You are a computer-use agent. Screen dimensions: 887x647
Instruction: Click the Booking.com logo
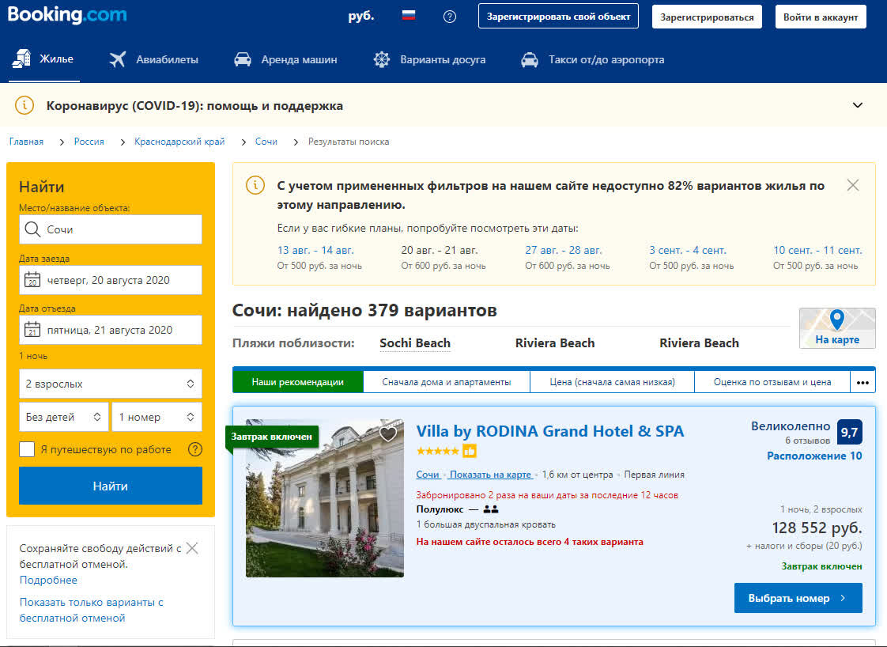[66, 15]
